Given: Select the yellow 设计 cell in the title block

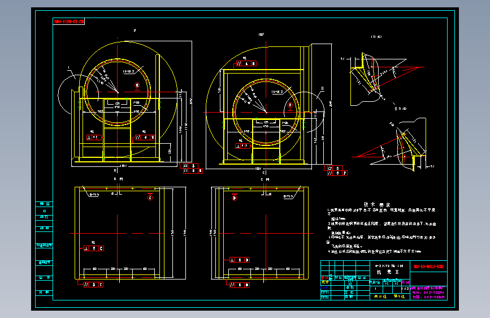Looking at the screenshot, I should [325, 282].
